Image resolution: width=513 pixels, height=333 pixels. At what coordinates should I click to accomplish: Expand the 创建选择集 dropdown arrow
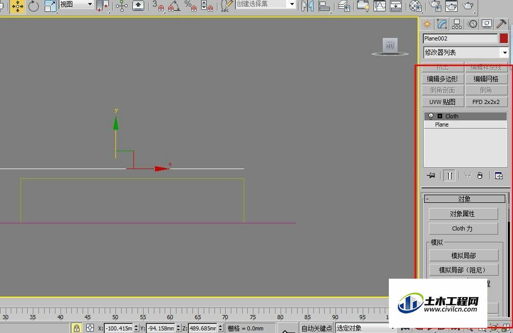[292, 4]
